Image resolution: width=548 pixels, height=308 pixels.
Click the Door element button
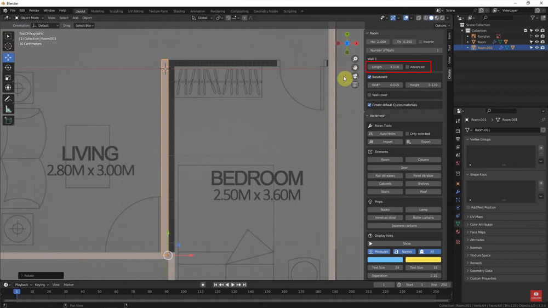click(404, 168)
